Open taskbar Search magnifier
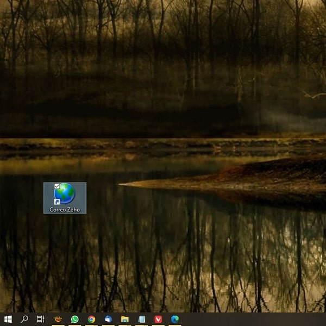Viewport: 326px width, 326px height. [x=24, y=319]
